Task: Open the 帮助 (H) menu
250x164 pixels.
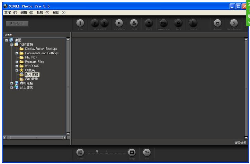Action: tap(59, 12)
